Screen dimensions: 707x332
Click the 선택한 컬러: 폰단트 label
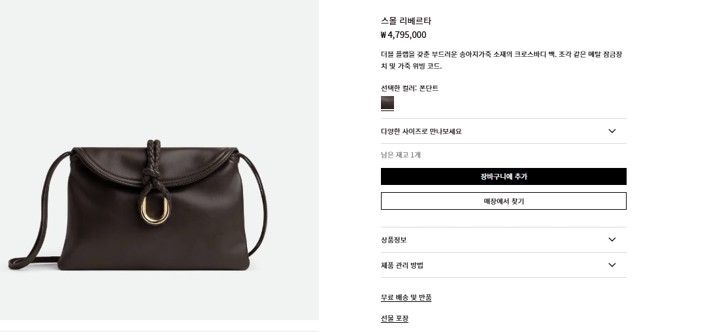pos(410,88)
